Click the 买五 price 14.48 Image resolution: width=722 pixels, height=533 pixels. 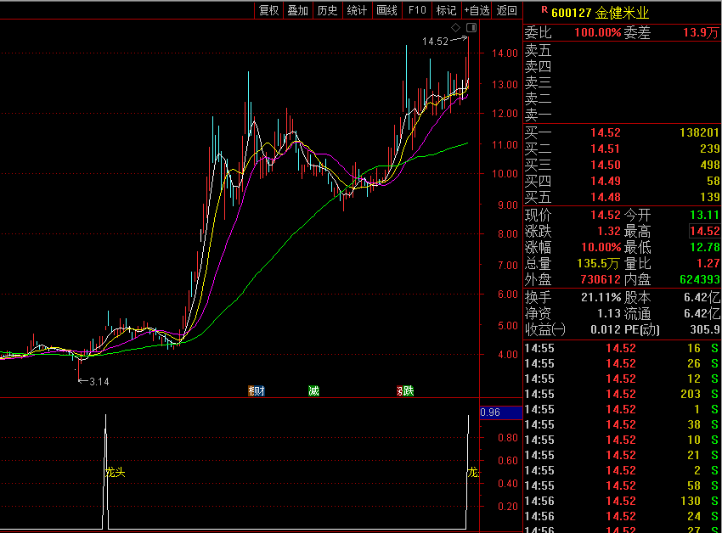pyautogui.click(x=606, y=197)
